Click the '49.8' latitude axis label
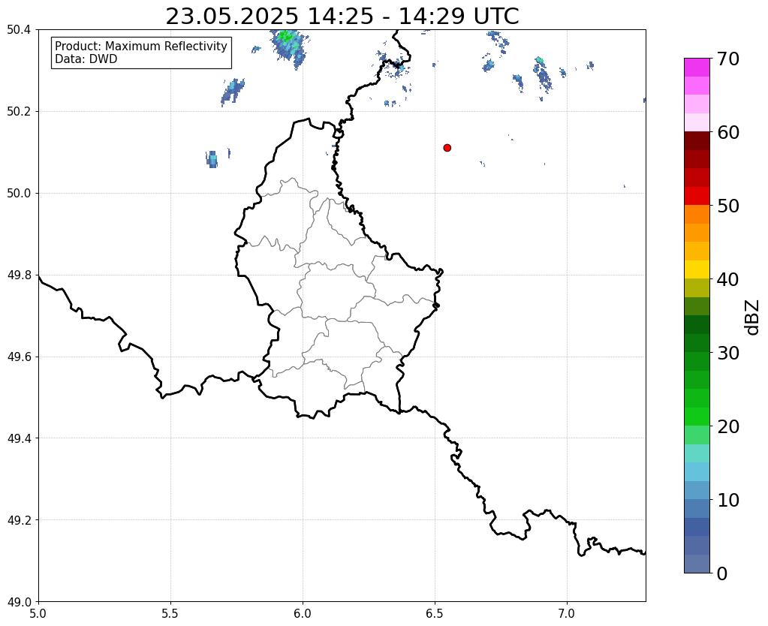Image resolution: width=768 pixels, height=626 pixels. [19, 275]
